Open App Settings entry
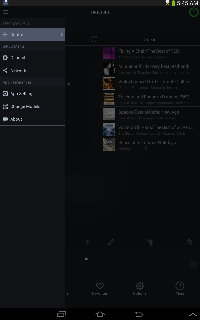Image resolution: width=200 pixels, height=320 pixels. [32, 94]
